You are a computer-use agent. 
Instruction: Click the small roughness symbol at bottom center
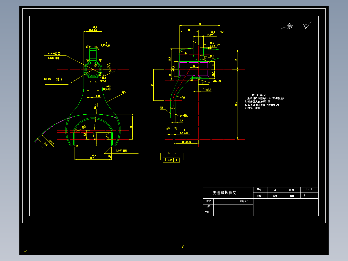pos(183,246)
